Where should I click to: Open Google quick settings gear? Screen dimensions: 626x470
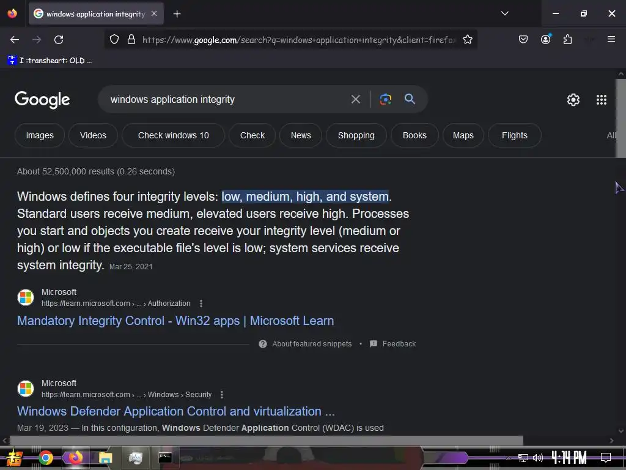(573, 100)
